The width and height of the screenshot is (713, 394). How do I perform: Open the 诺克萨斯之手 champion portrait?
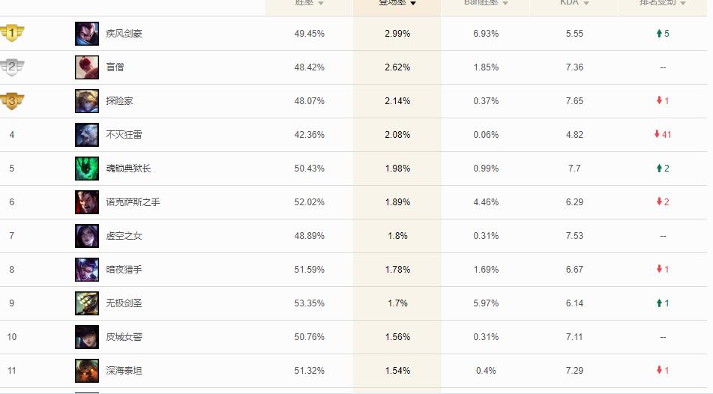87,202
